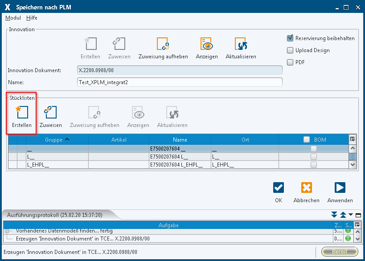This screenshot has width=365, height=261.
Task: Uncheck Reservierung beibehalten checkbox
Action: 290,38
